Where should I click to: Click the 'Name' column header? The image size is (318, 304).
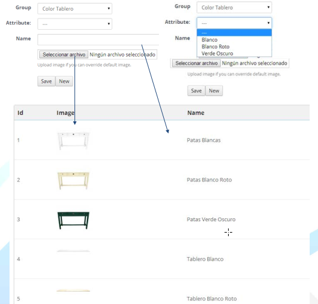[x=196, y=112]
